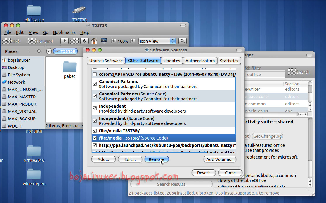This screenshot has width=326, height=203.
Task: Uncheck the Canonical Partners source
Action: tap(94, 84)
